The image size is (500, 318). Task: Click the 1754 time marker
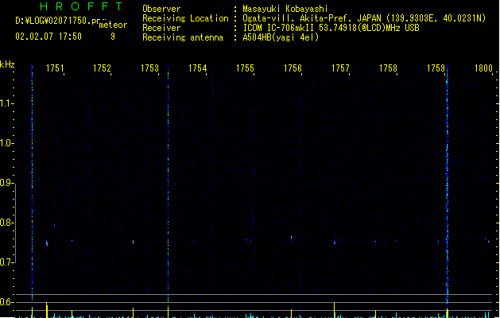[198, 68]
